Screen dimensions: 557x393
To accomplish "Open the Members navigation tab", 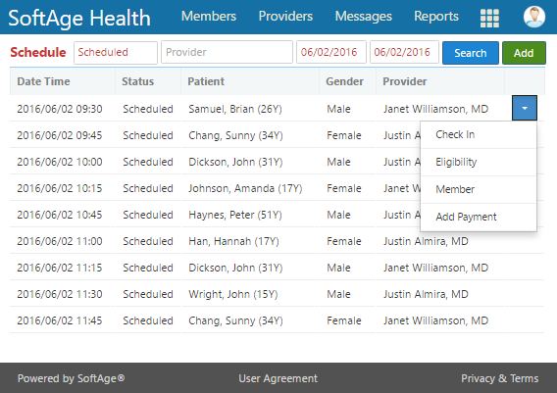I will [209, 17].
